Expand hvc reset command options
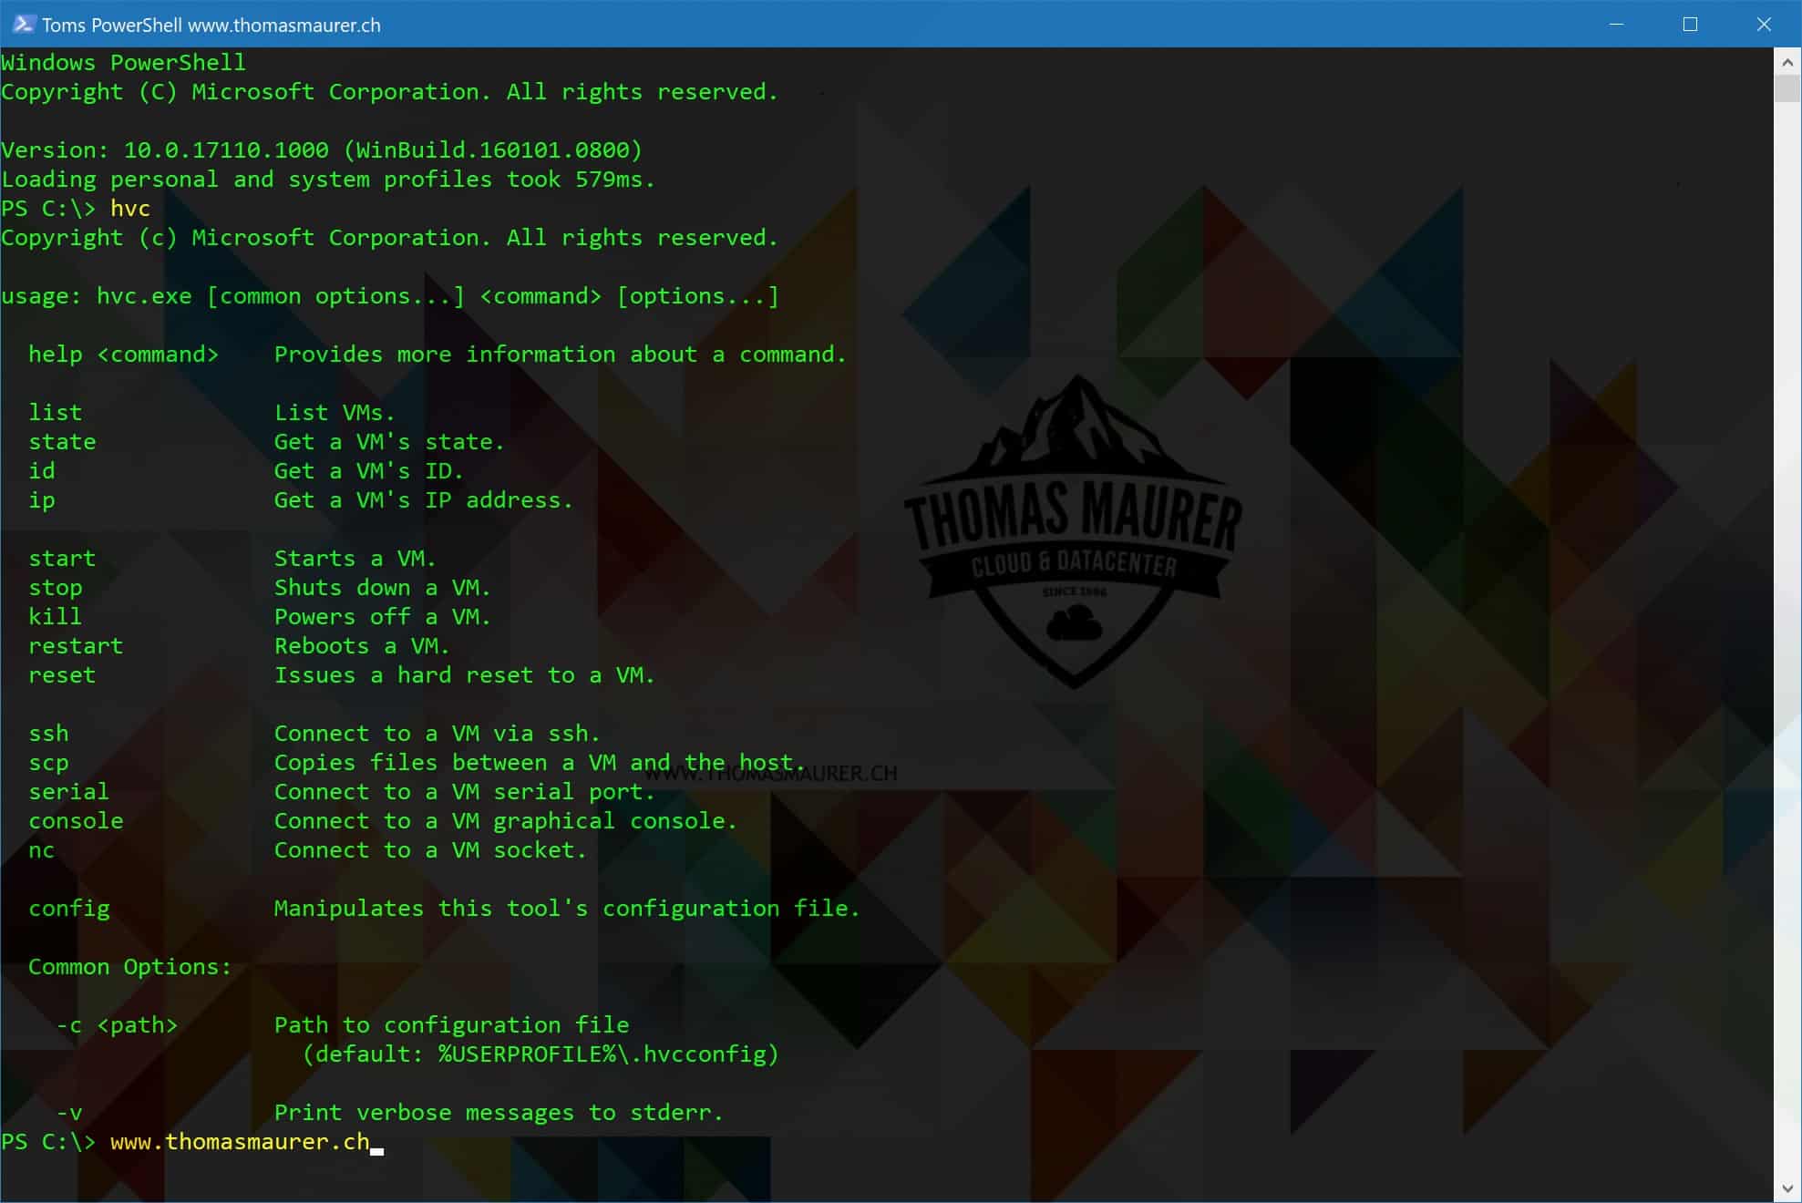 (x=60, y=675)
